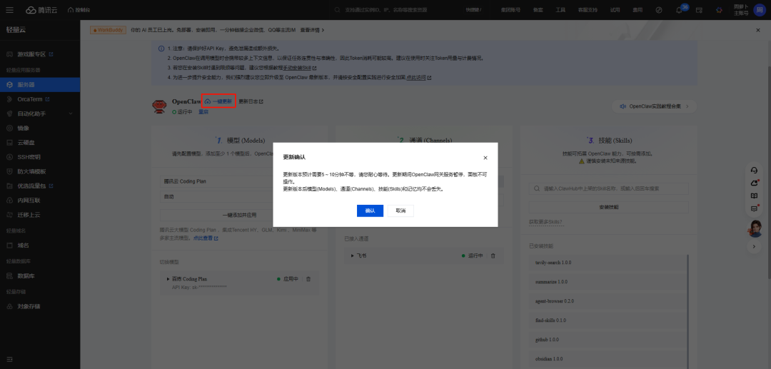Viewport: 771px width, 369px height.
Task: Open OpenClaw实践教程合集 button
Action: (655, 106)
